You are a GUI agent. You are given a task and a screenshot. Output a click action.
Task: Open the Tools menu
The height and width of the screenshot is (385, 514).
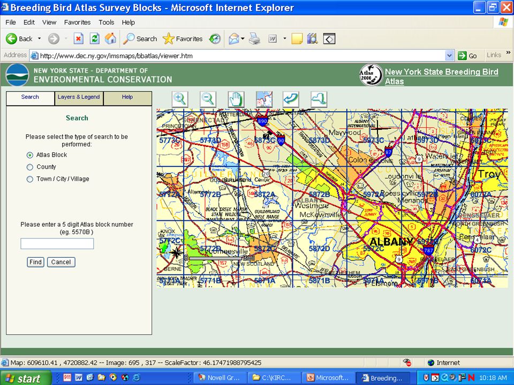106,22
